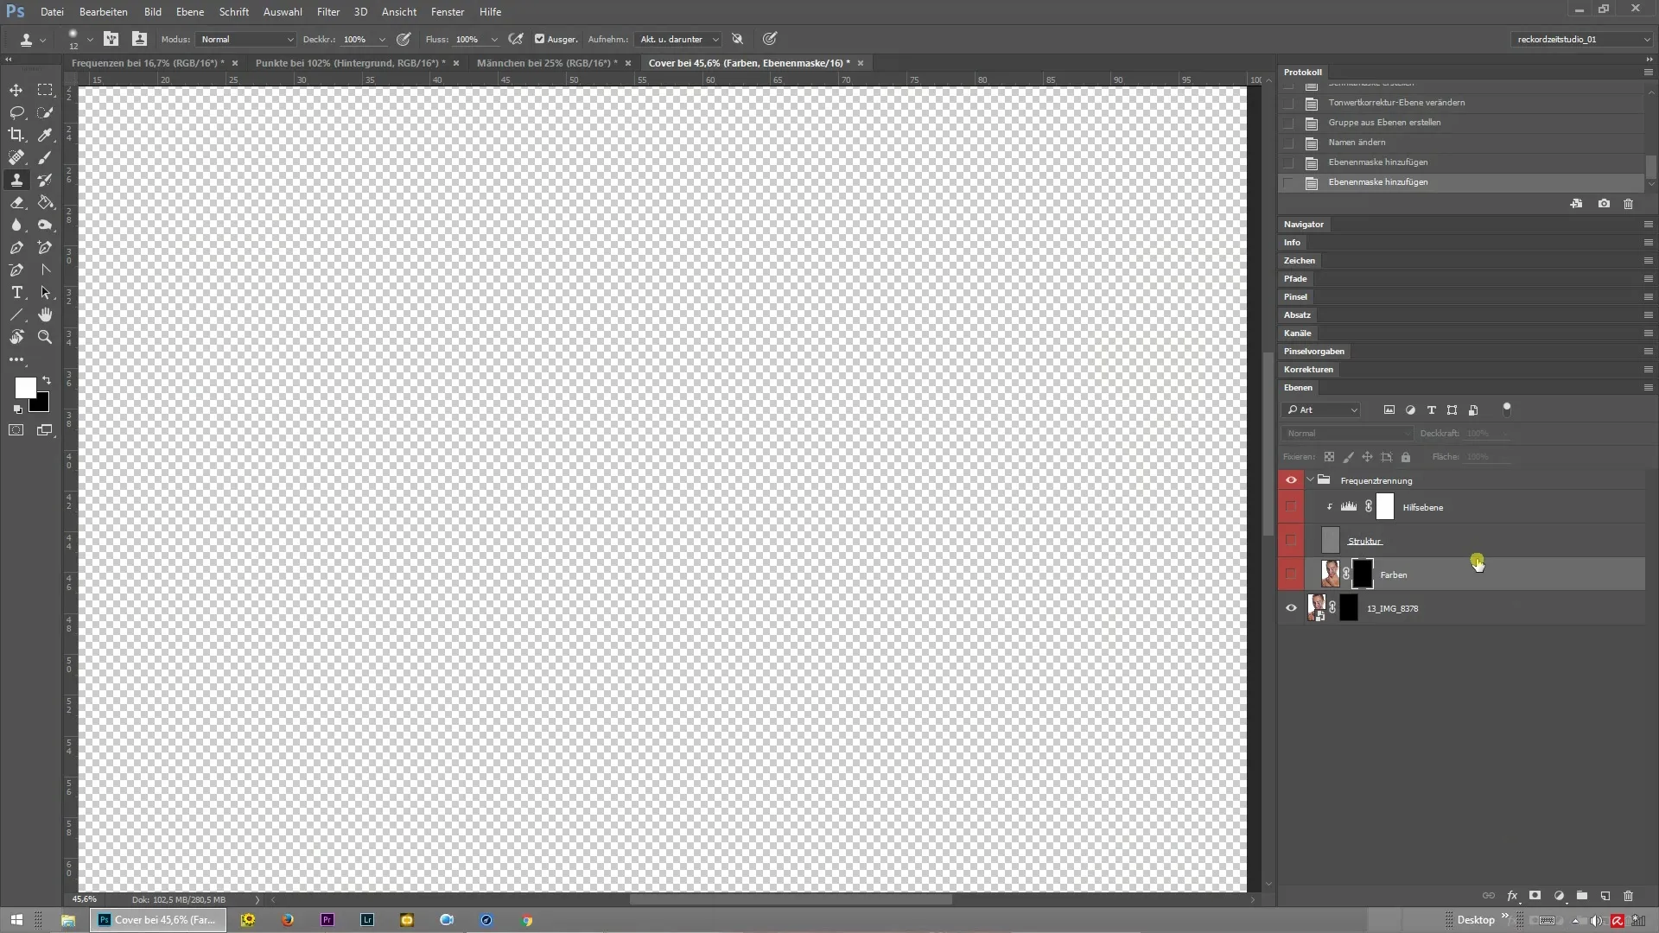This screenshot has width=1659, height=933.
Task: Toggle Quick Mask mode
Action: (16, 430)
